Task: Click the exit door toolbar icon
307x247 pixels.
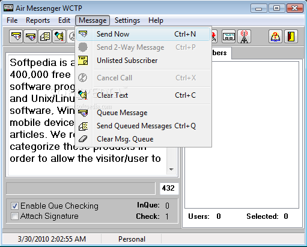Action: (x=291, y=37)
